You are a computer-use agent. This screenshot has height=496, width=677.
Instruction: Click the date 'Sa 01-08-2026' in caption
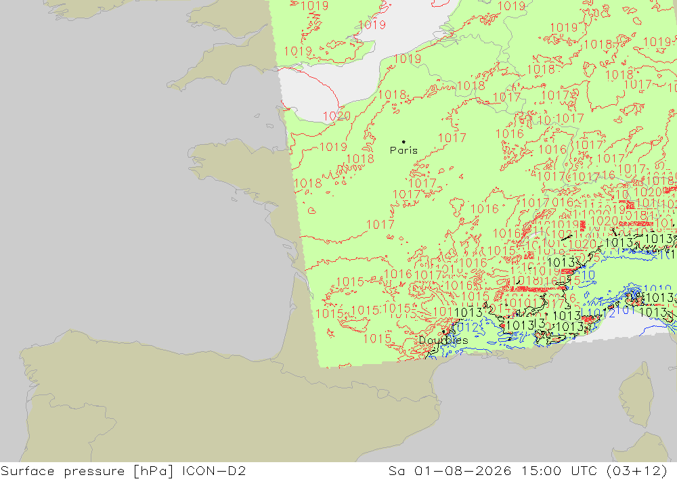click(x=450, y=470)
